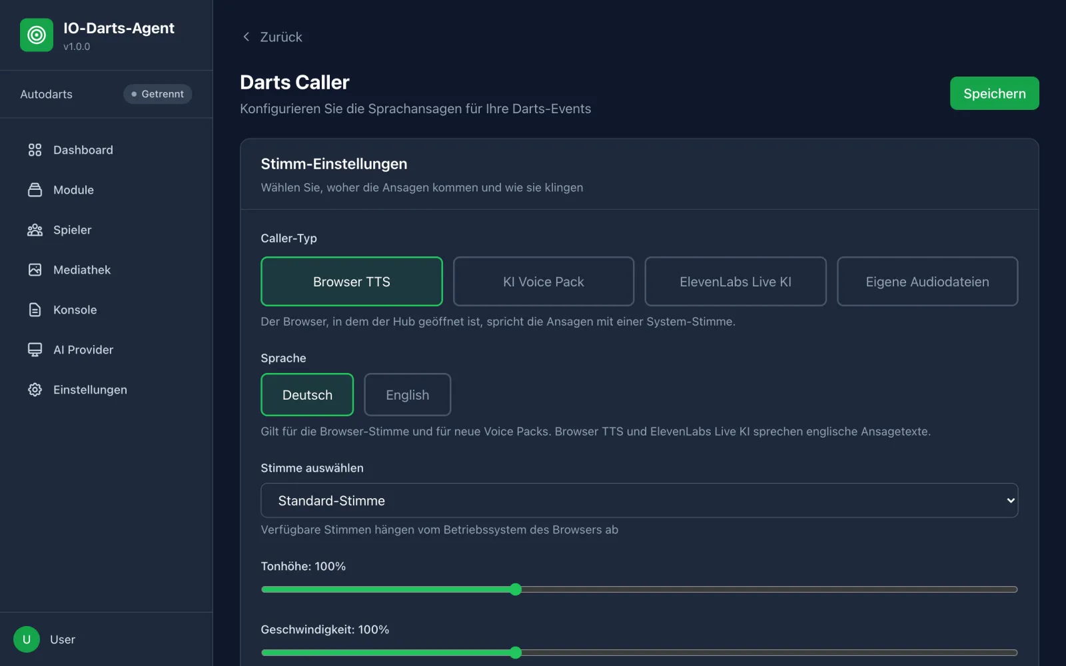Click the AI Provider monitor icon
The width and height of the screenshot is (1066, 666).
click(35, 350)
